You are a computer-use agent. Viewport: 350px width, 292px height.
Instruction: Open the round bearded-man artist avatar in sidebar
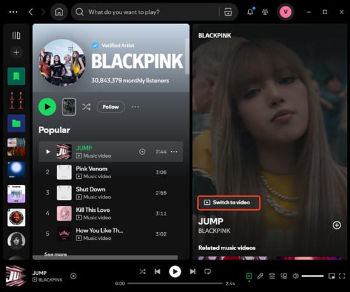[17, 218]
